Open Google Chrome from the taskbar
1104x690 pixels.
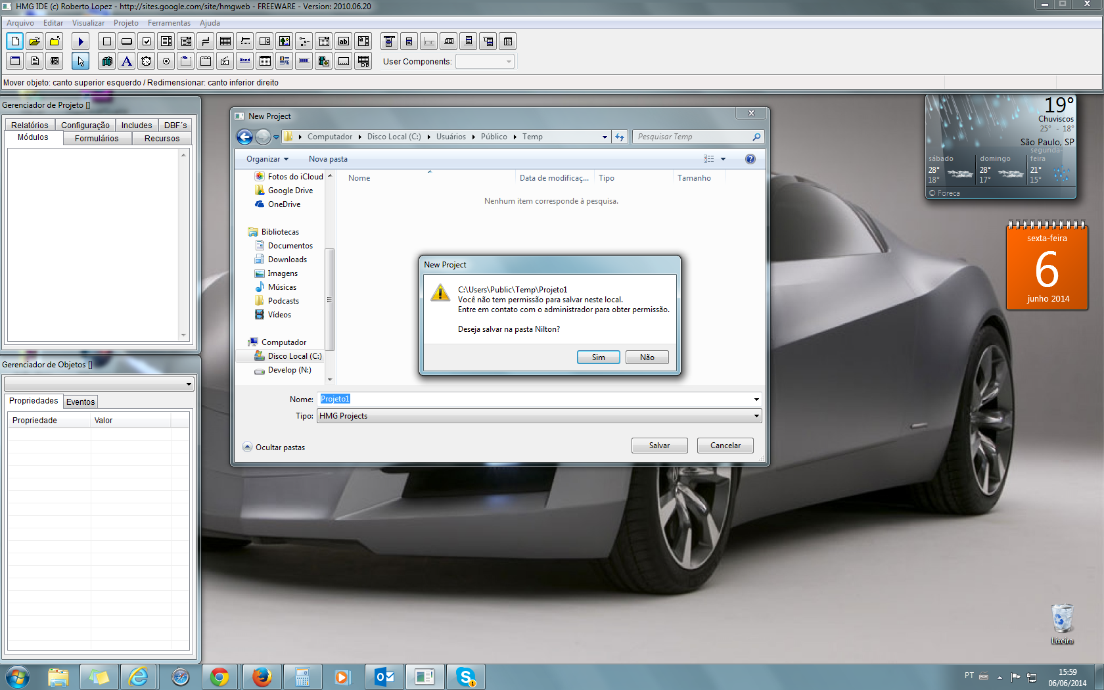(x=219, y=677)
